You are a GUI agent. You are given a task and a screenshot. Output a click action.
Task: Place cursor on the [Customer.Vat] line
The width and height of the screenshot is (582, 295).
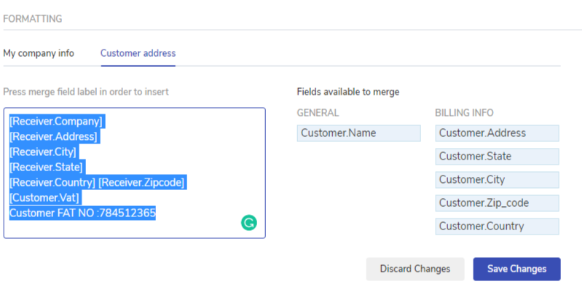(x=44, y=197)
